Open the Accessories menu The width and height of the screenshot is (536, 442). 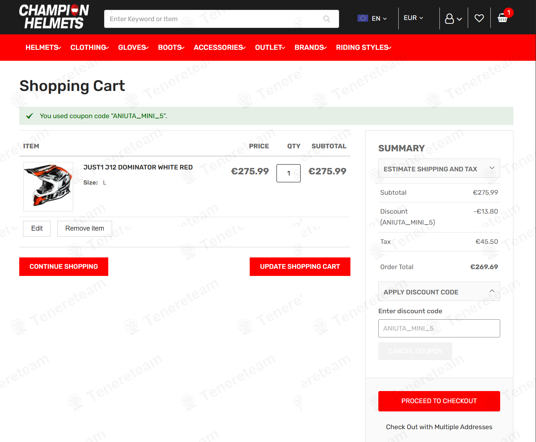[x=220, y=48]
